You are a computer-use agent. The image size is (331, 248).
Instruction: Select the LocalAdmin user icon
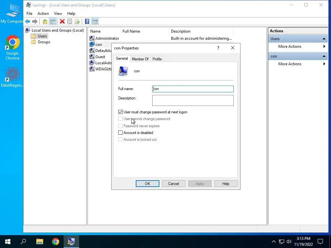click(x=92, y=63)
